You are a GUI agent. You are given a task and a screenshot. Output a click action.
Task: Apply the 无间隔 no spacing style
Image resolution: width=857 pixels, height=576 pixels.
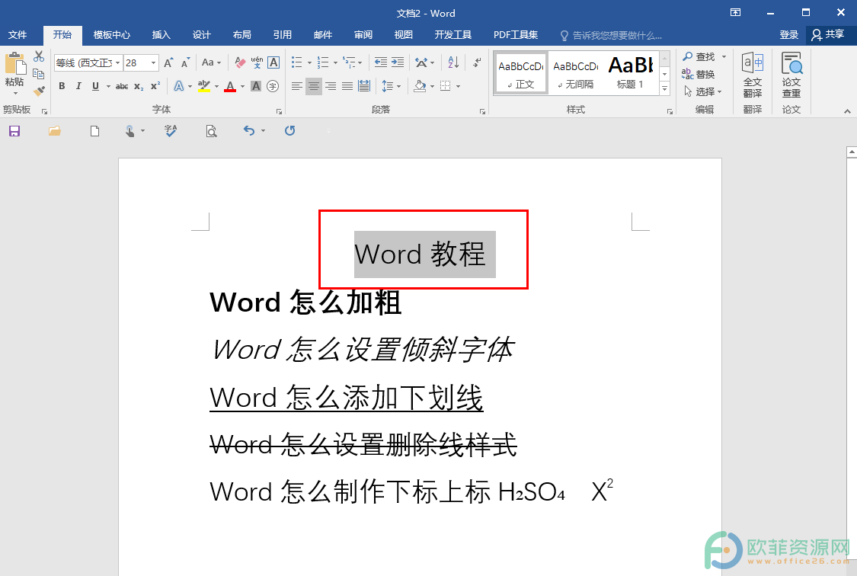point(576,73)
